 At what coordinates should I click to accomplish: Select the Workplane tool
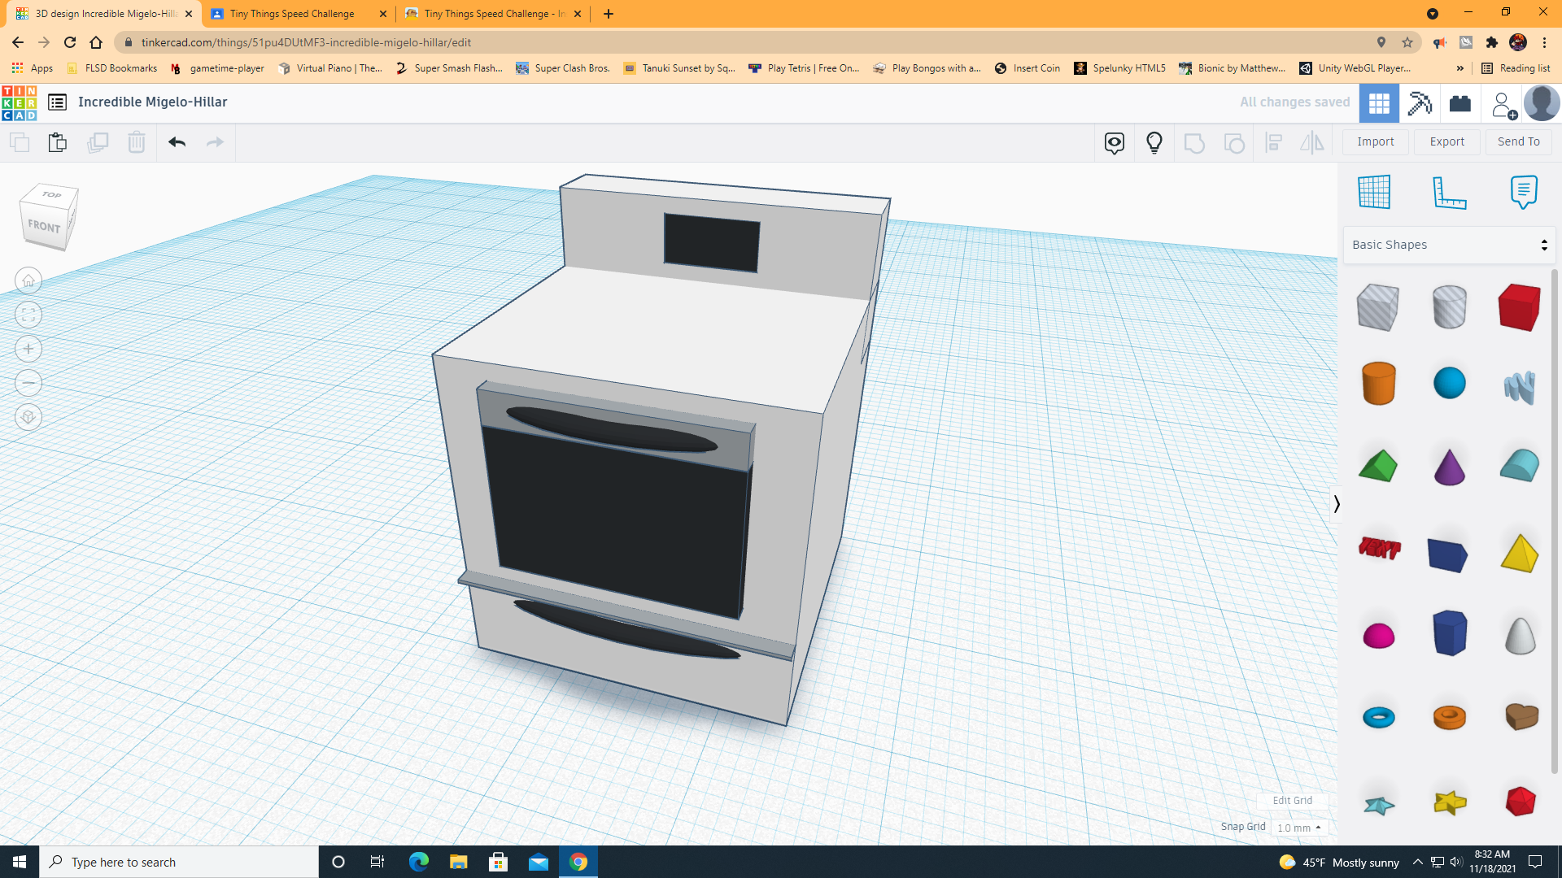[1374, 192]
